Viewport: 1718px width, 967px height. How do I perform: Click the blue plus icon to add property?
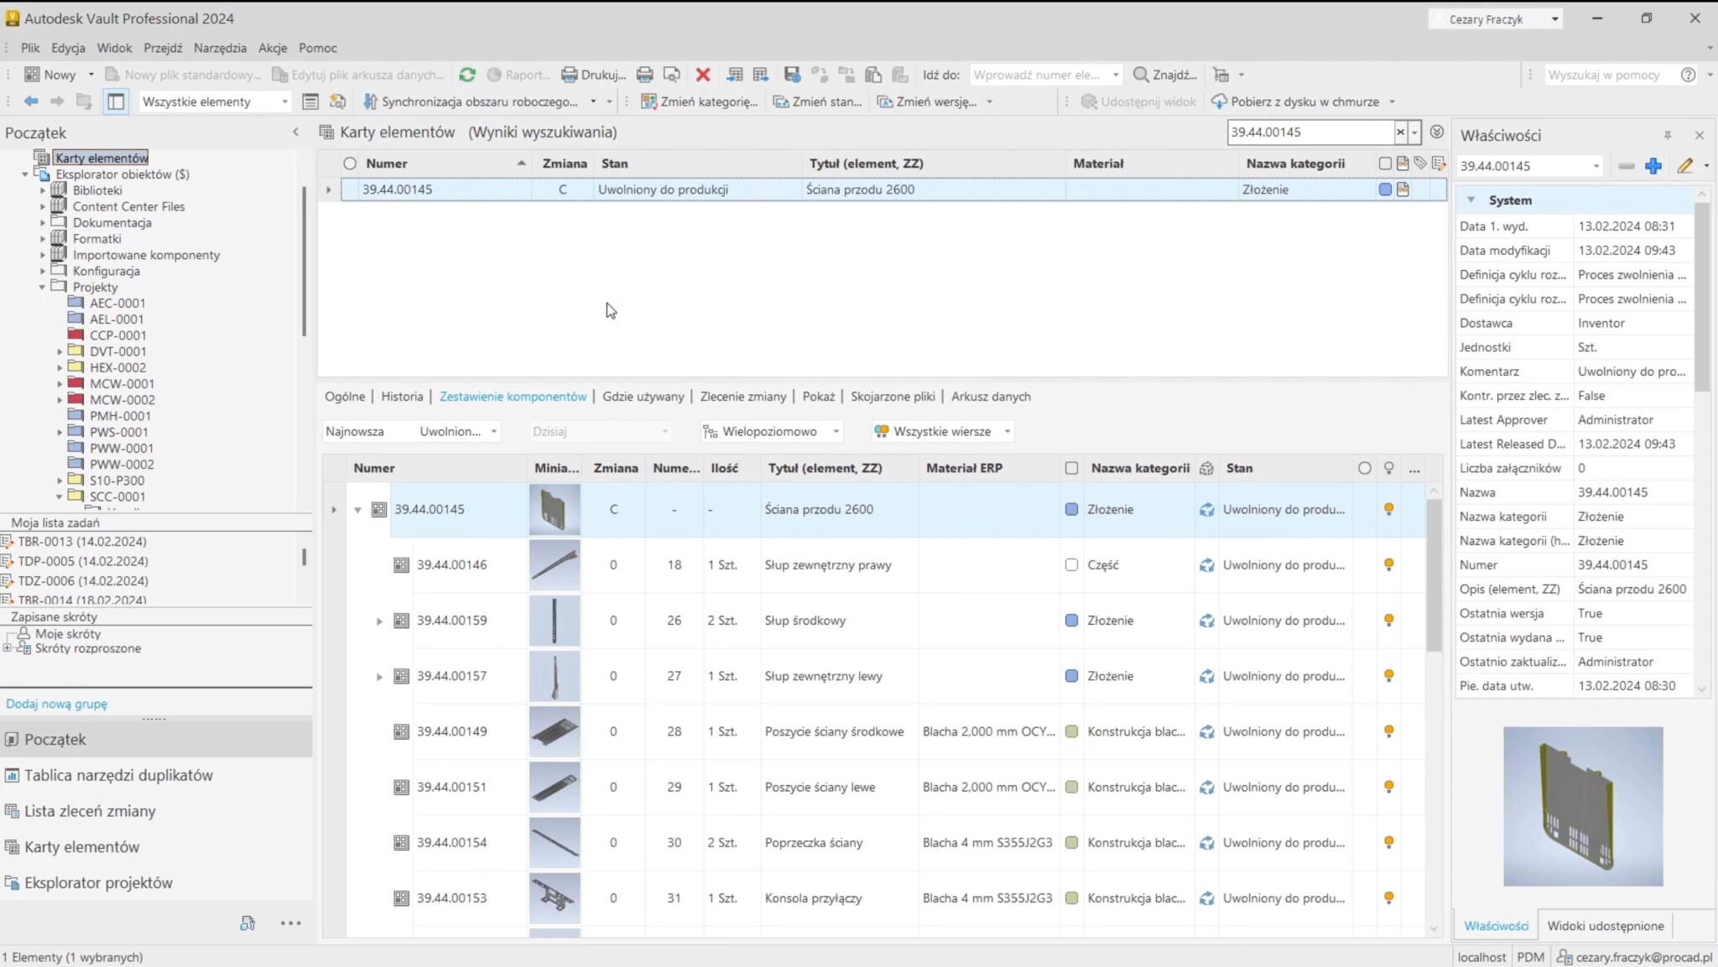point(1653,166)
